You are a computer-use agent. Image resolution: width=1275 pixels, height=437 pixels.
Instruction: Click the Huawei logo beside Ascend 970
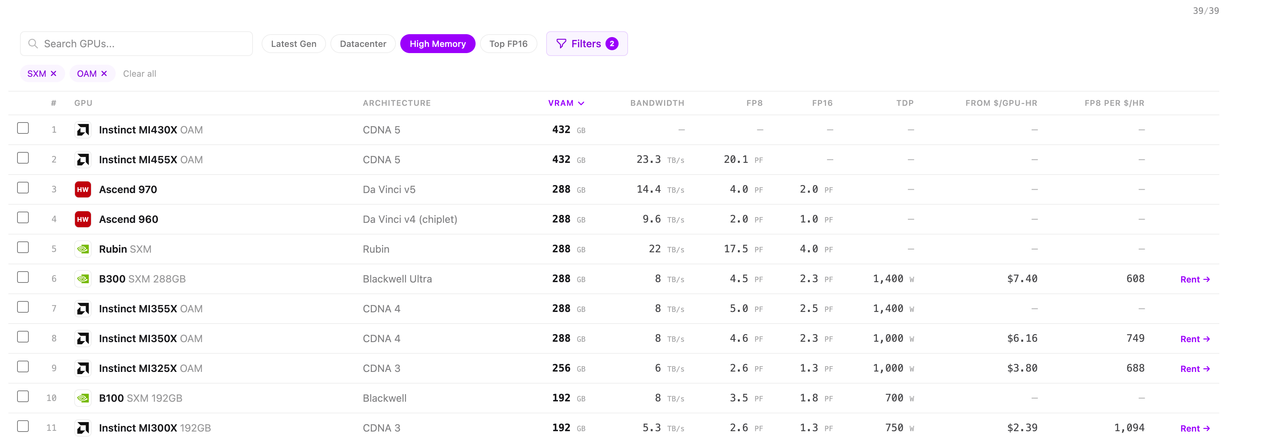tap(83, 189)
